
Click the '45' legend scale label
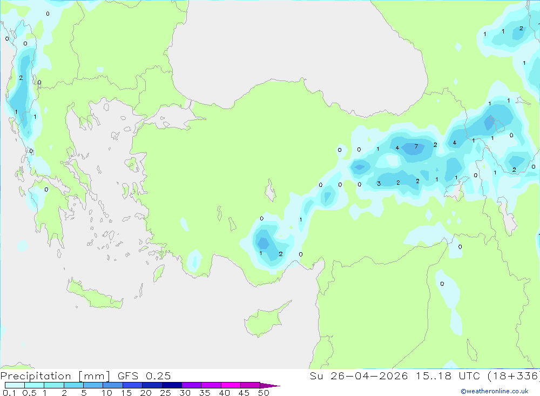click(244, 393)
